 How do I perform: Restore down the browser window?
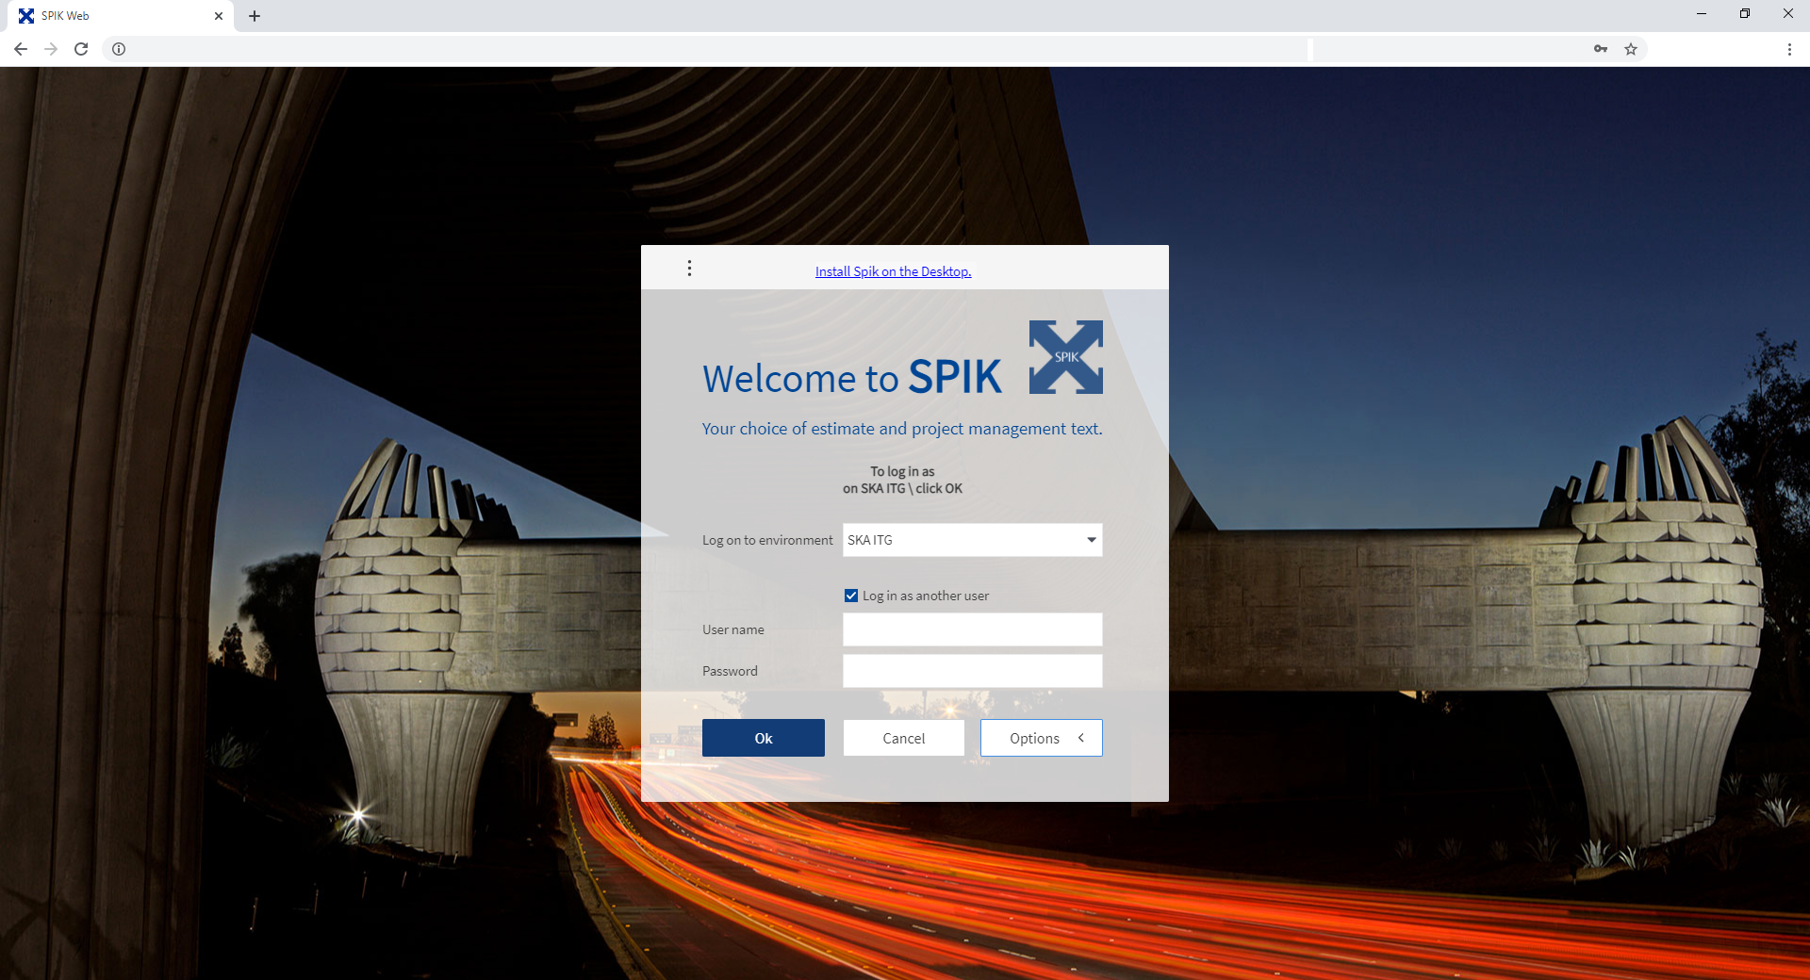coord(1745,14)
